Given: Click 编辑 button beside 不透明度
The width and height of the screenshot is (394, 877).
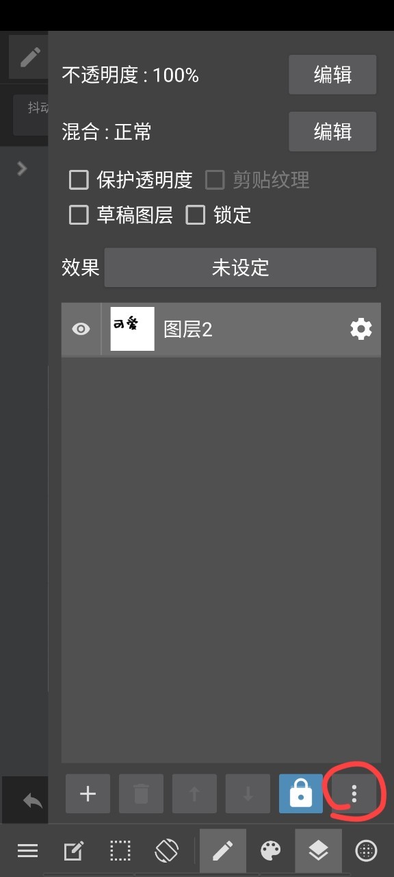Looking at the screenshot, I should pyautogui.click(x=332, y=75).
